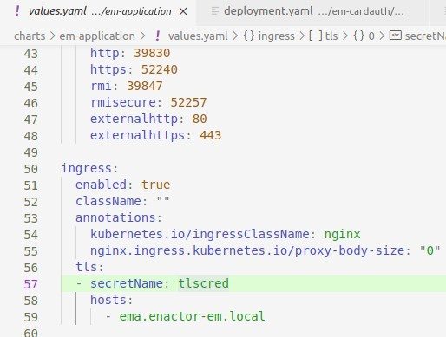This screenshot has height=337, width=446.
Task: Click the proxy-body-size annotation key
Action: 246,250
